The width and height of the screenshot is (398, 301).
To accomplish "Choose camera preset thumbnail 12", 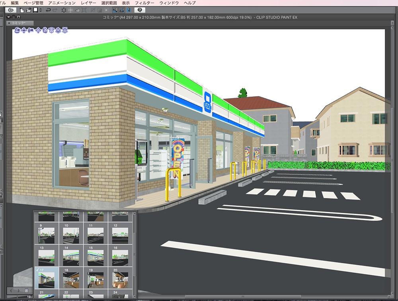I will (120, 233).
